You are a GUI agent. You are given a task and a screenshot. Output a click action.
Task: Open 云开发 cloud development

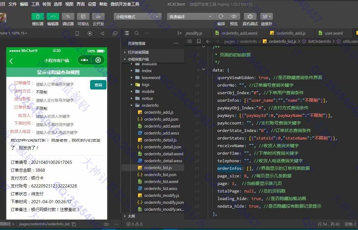click(x=98, y=16)
